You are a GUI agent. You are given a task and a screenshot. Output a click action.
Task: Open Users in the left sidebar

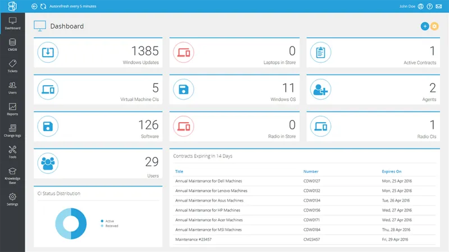click(12, 88)
